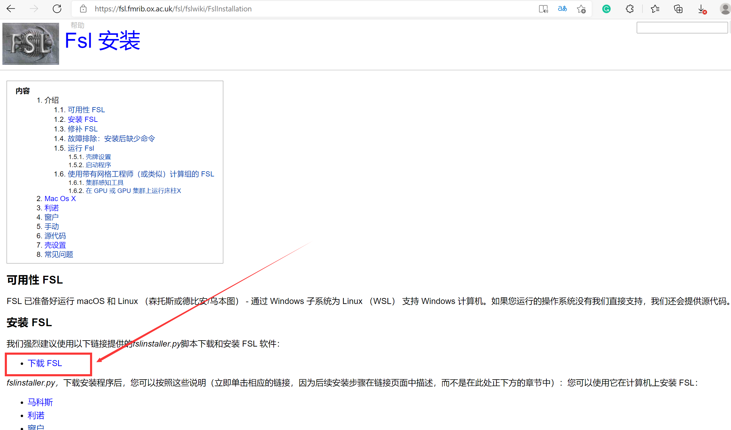Click the search box at top right

pos(682,27)
